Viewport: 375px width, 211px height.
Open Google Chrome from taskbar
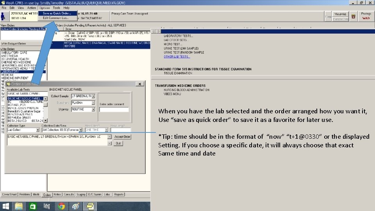[61, 206]
